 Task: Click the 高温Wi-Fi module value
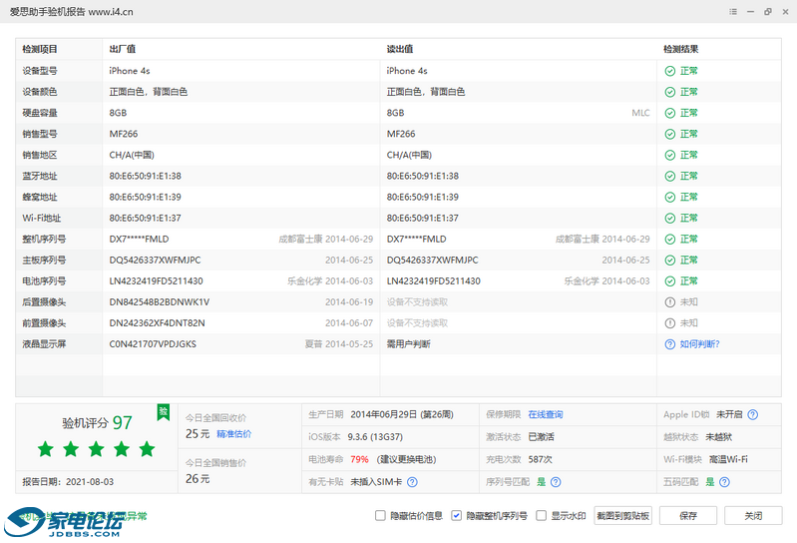point(728,459)
